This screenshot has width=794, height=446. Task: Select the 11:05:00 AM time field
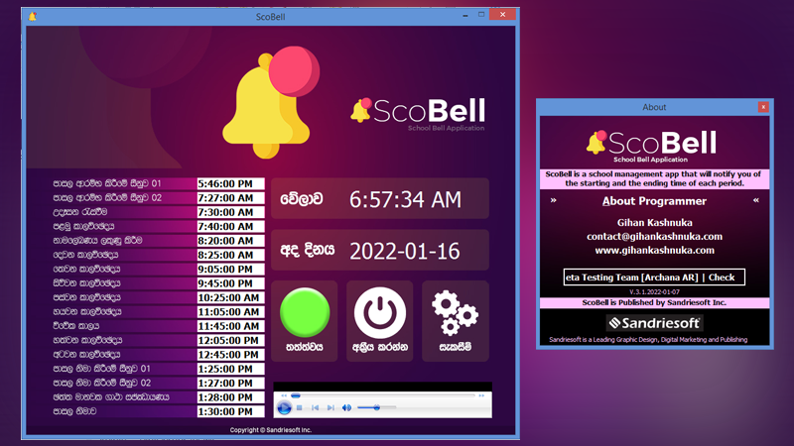click(230, 311)
